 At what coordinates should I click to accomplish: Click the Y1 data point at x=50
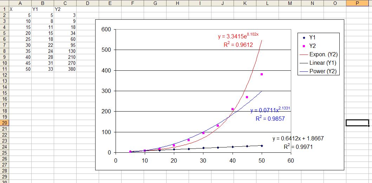point(262,146)
